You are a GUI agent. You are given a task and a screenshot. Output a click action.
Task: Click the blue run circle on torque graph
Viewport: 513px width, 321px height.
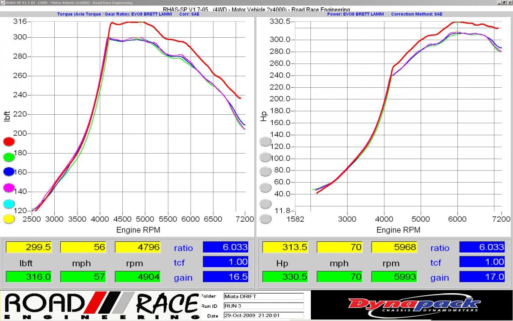click(x=9, y=172)
